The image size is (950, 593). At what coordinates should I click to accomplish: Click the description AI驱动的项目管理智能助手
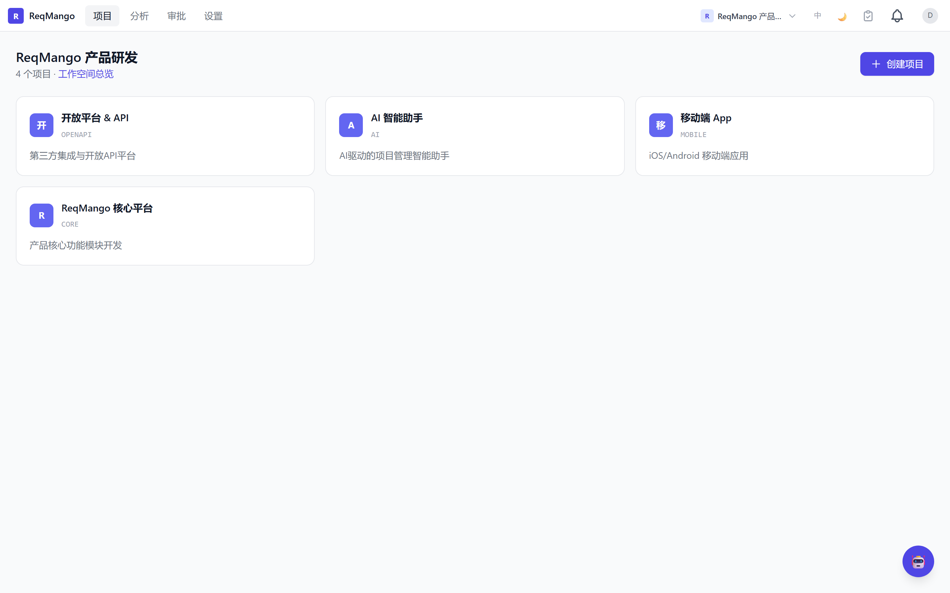coord(394,156)
